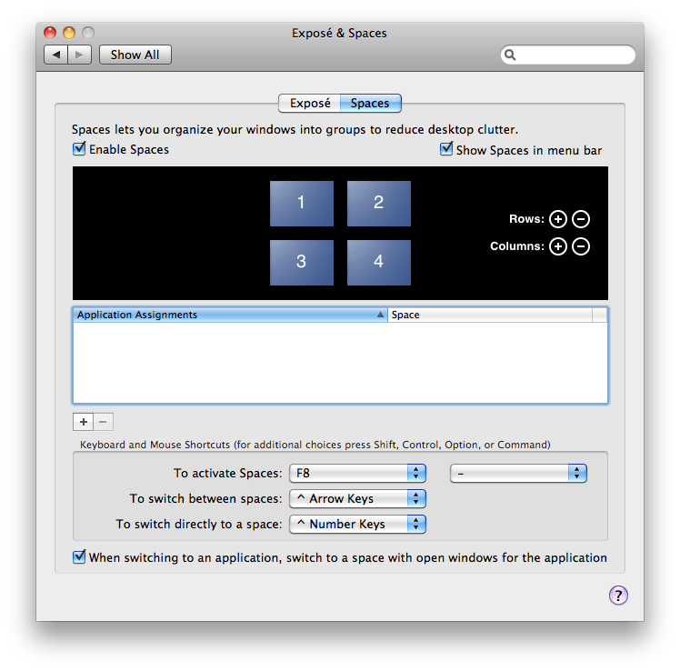
Task: Open the Arrow Keys switch spaces dropdown
Action: (358, 498)
